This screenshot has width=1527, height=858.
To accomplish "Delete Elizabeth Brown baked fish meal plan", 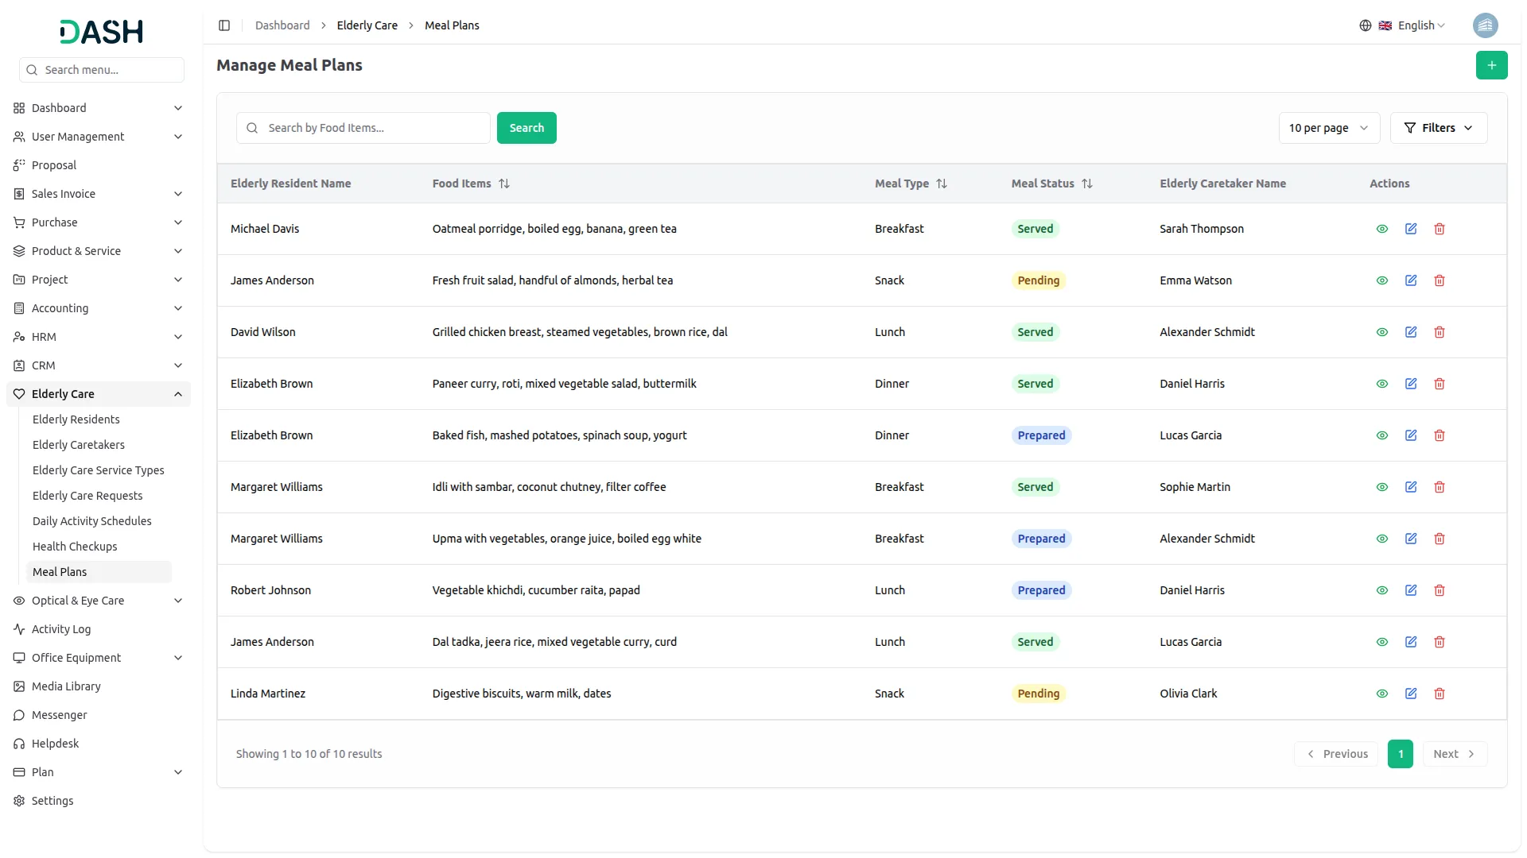I will [x=1439, y=435].
